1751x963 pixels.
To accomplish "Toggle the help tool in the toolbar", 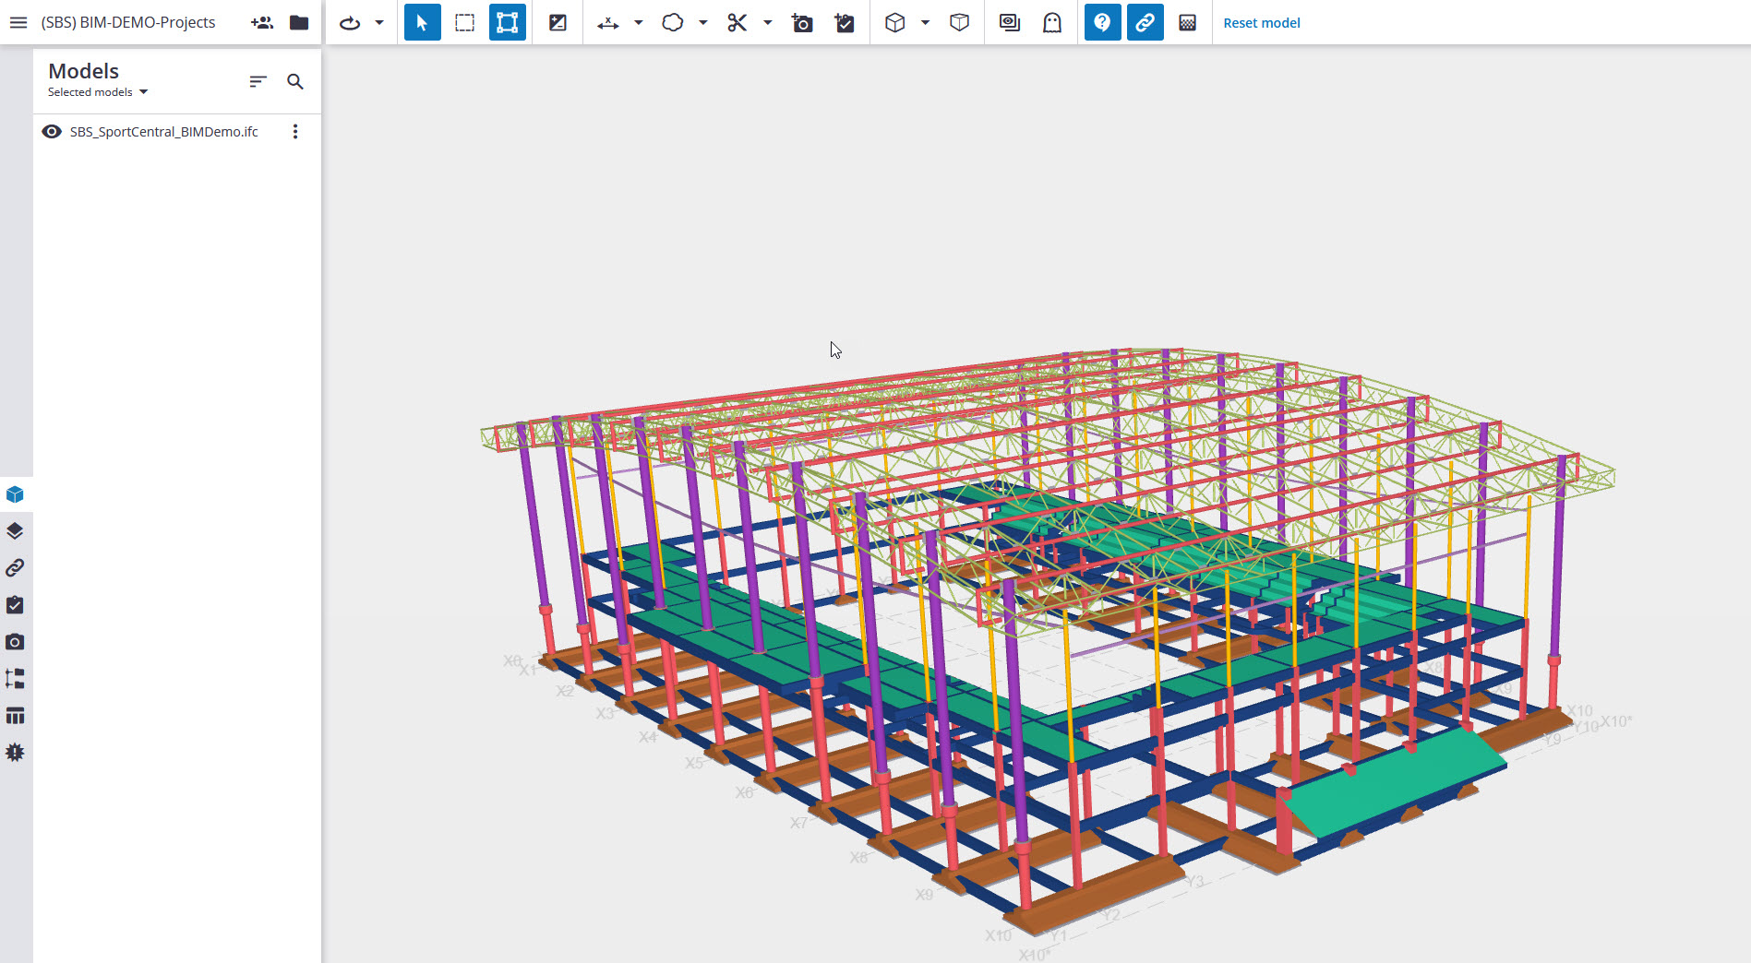I will point(1101,22).
